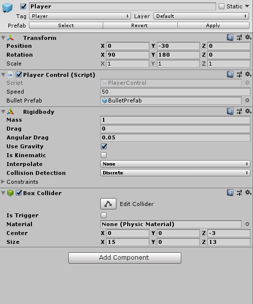
Task: Click the prefab Select button
Action: pyautogui.click(x=66, y=26)
